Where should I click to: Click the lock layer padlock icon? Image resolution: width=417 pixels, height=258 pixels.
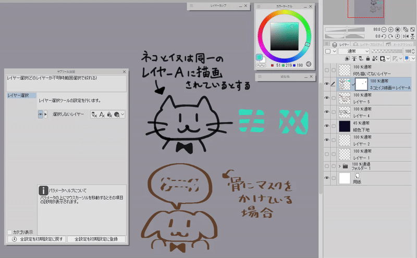368,58
